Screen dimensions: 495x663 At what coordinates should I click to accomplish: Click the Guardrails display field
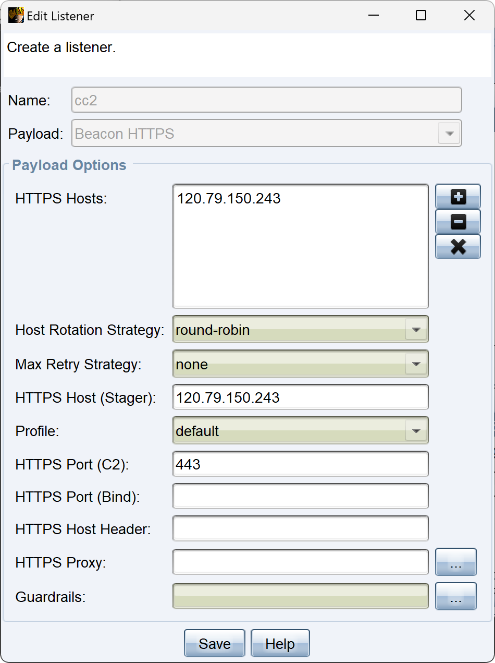pos(300,596)
